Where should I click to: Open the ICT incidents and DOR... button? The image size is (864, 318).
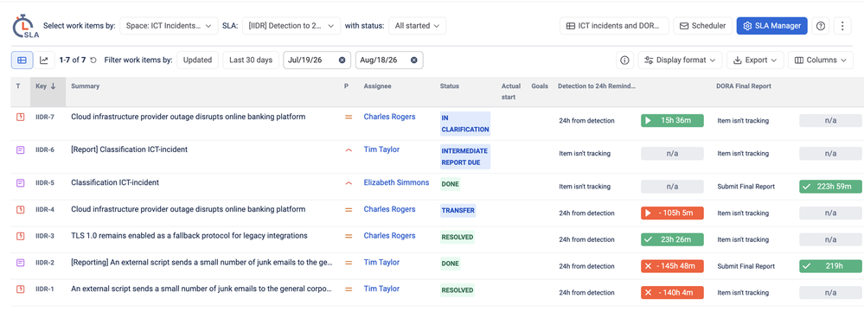coord(614,26)
